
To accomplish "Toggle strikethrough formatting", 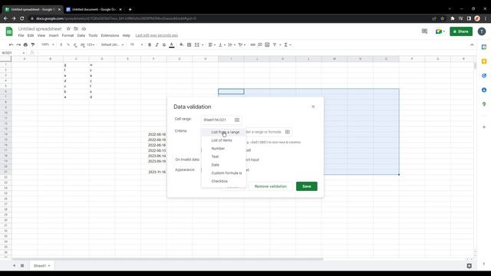I will (x=164, y=44).
